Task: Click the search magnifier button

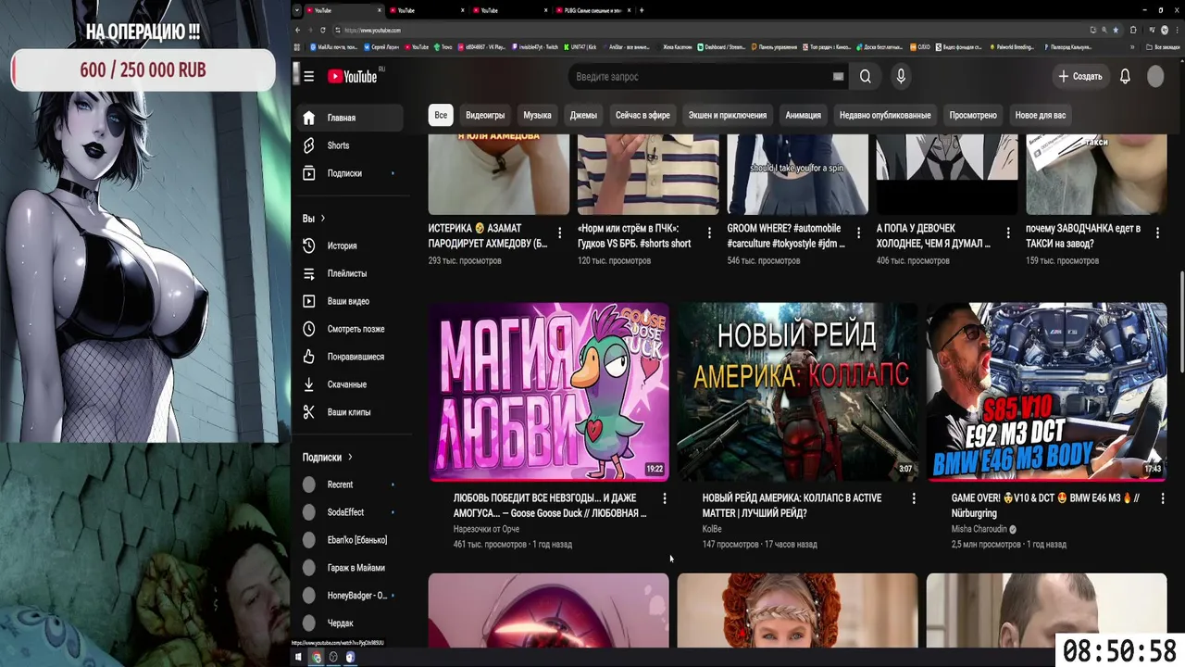Action: pos(865,77)
